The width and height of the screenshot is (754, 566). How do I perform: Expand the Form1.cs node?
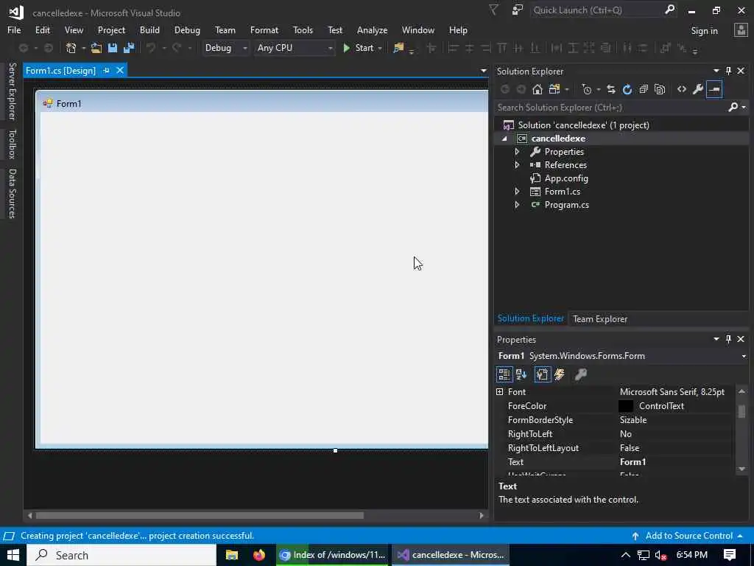[x=517, y=192]
